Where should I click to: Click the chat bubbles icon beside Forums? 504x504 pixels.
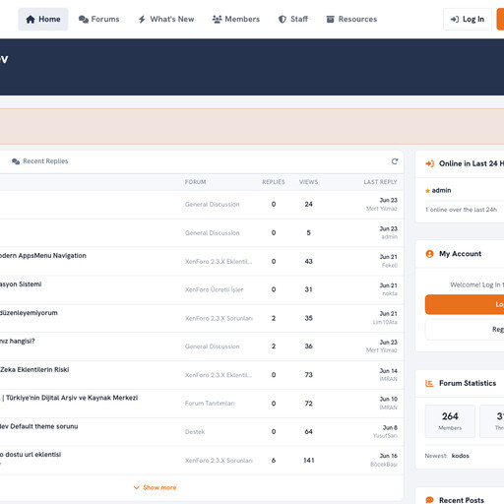point(84,20)
